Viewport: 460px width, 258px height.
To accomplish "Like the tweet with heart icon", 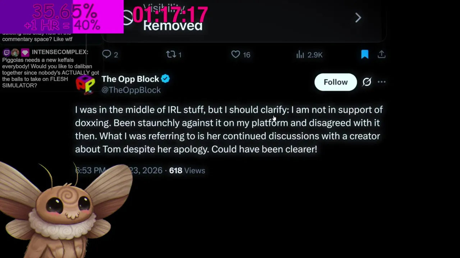I will pos(235,54).
